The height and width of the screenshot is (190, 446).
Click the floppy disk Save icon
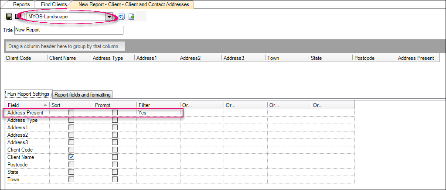point(9,17)
